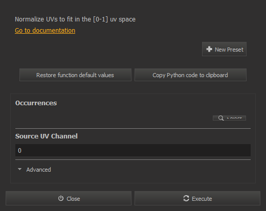
Task: Click the Normalize UVs description text
Action: [75, 19]
